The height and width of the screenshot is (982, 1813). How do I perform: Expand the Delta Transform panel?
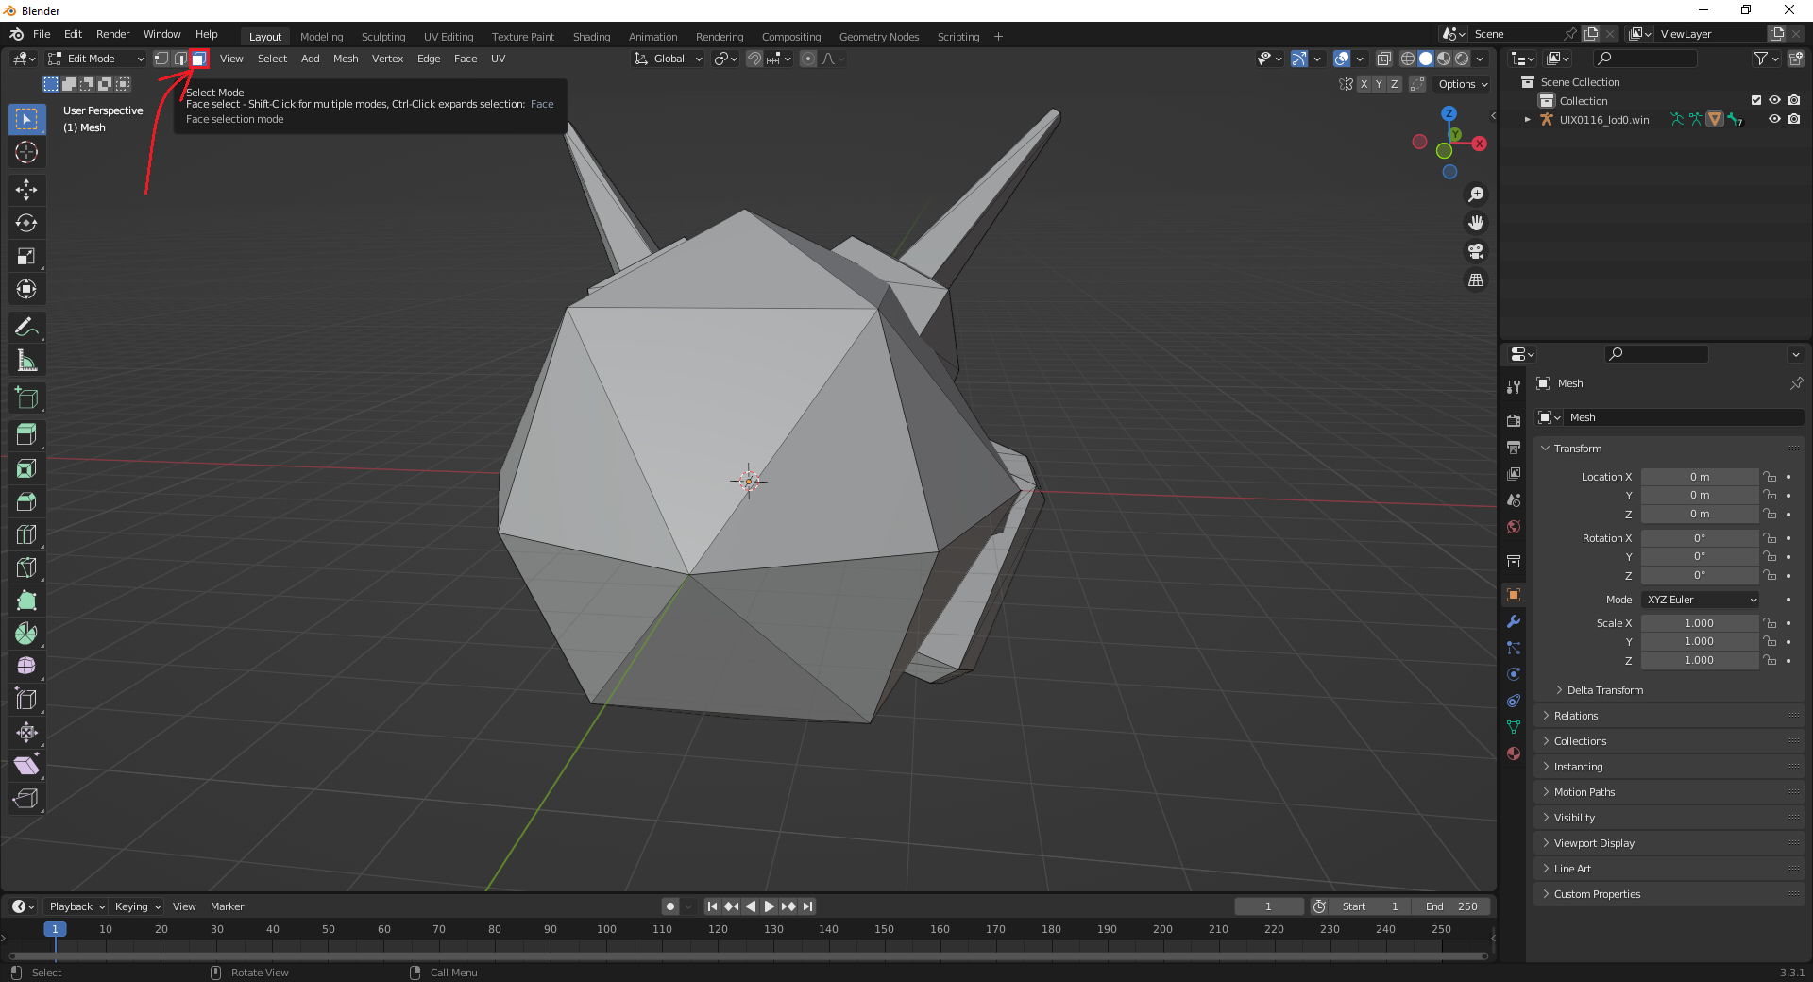[x=1605, y=690]
